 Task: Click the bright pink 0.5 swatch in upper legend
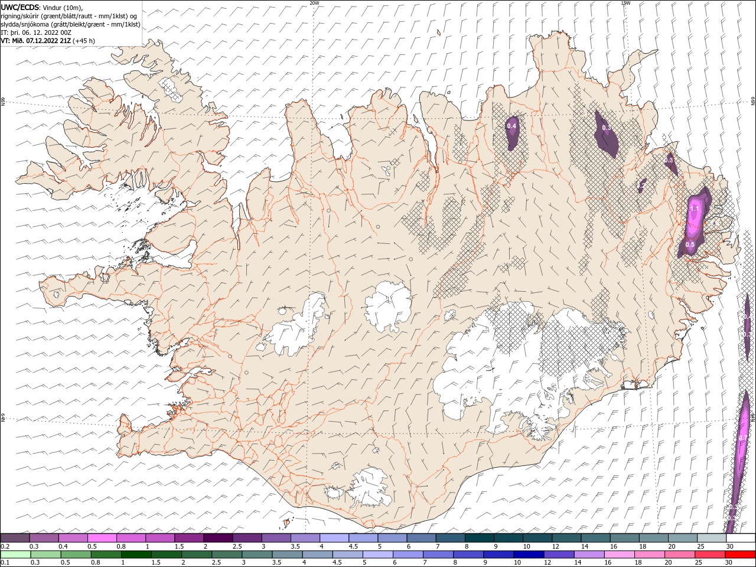[x=102, y=538]
